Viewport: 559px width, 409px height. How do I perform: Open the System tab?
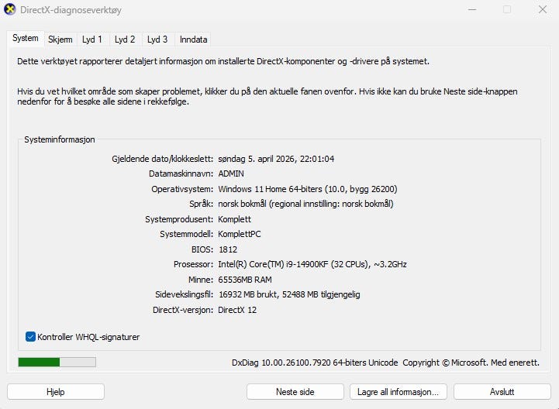(x=26, y=39)
